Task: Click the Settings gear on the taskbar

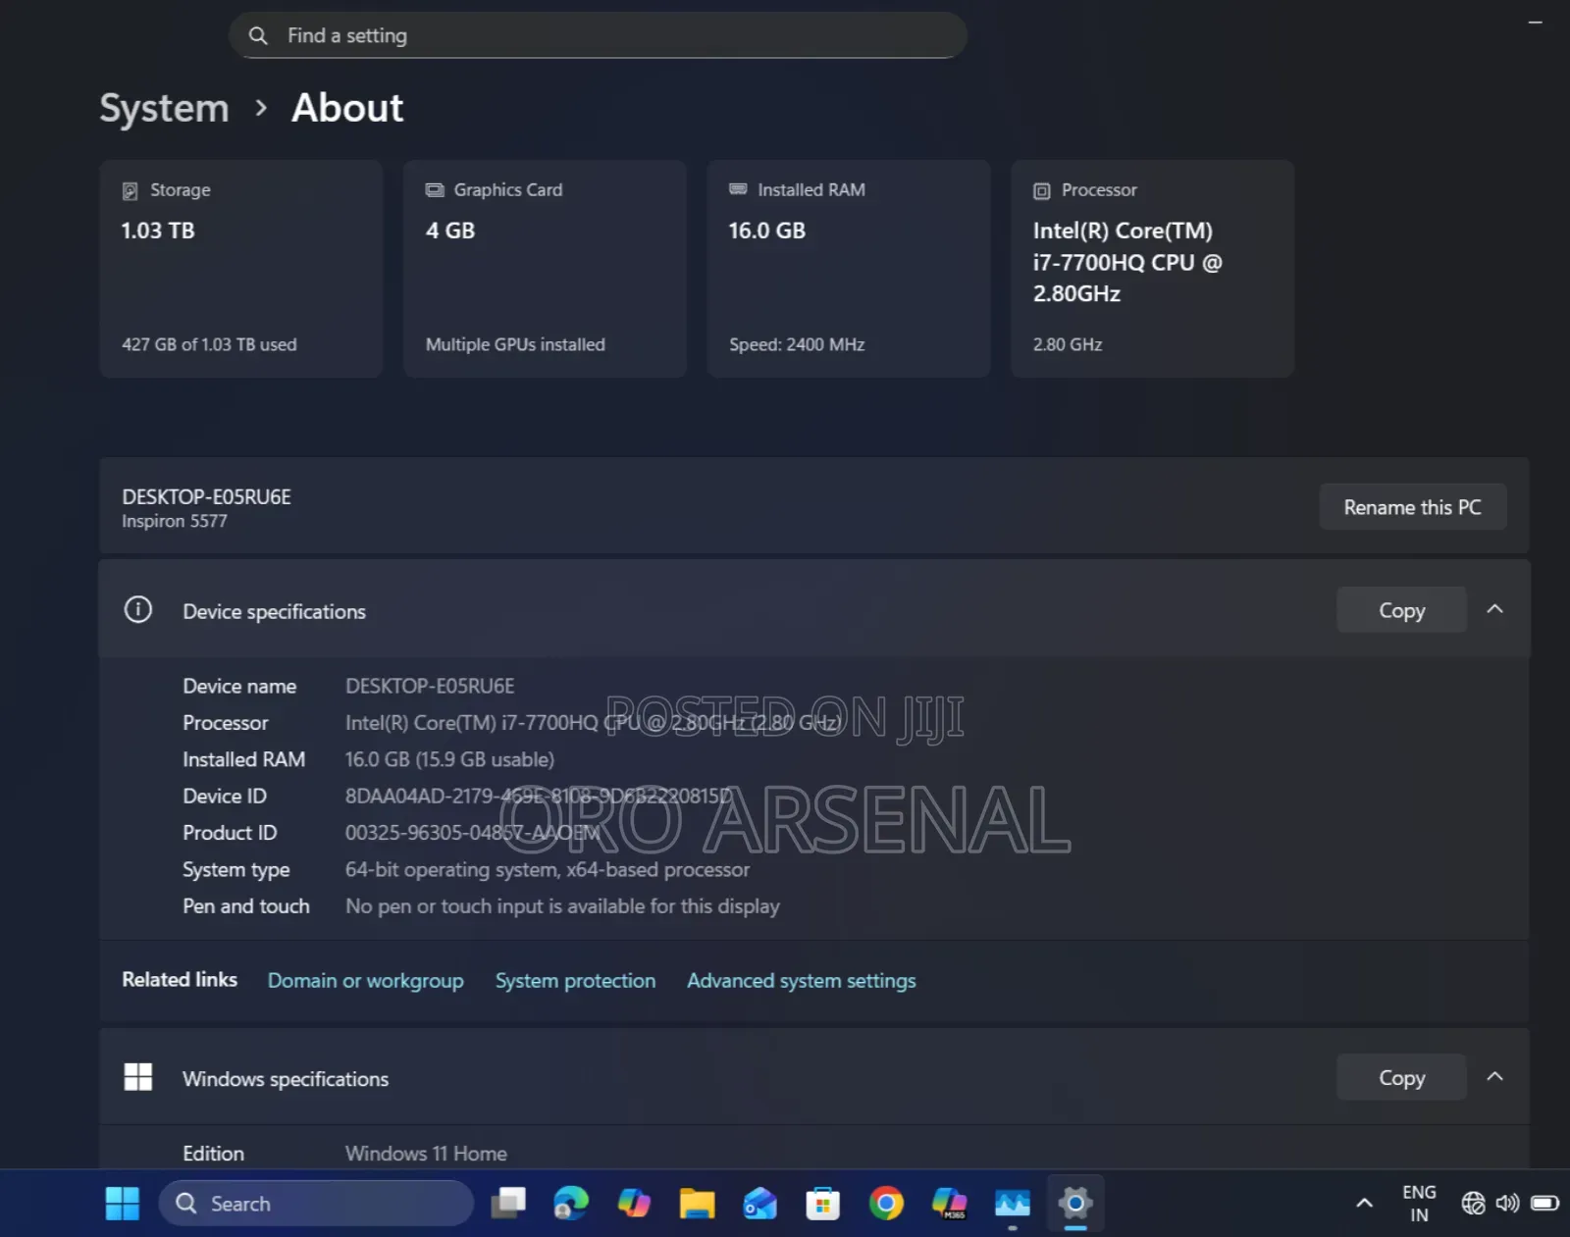Action: (1075, 1204)
